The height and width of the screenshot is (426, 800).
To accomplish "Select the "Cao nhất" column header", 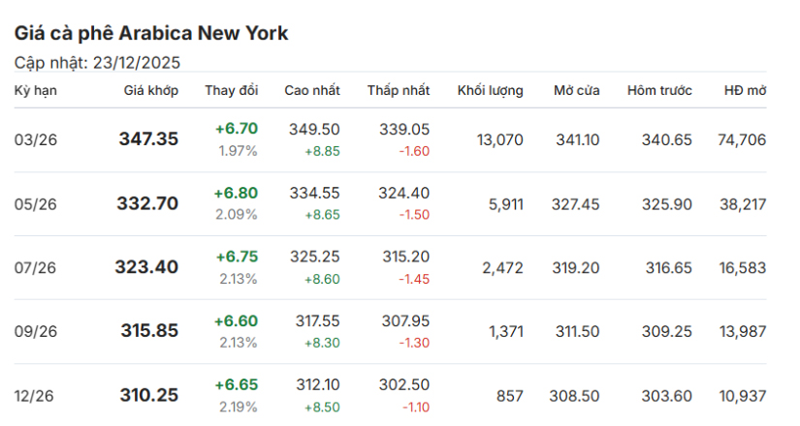I will point(312,91).
